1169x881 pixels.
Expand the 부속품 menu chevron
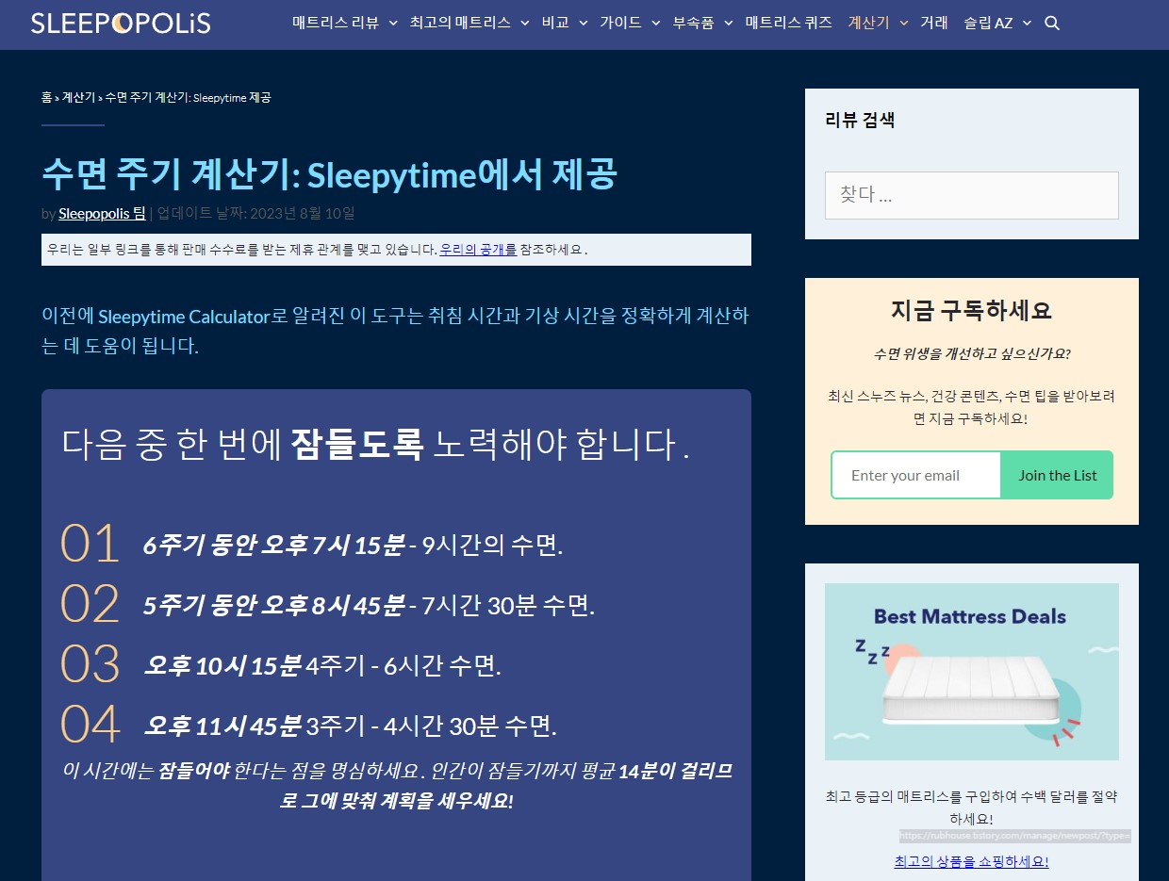728,24
